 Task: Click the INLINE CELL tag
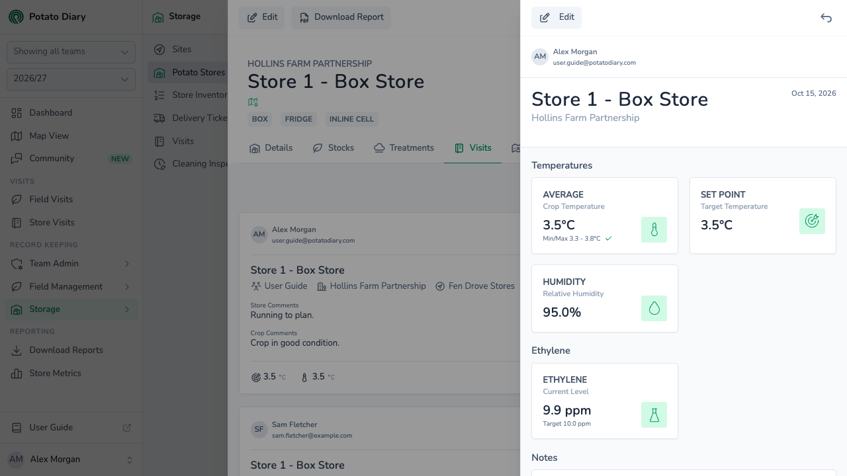pos(351,120)
